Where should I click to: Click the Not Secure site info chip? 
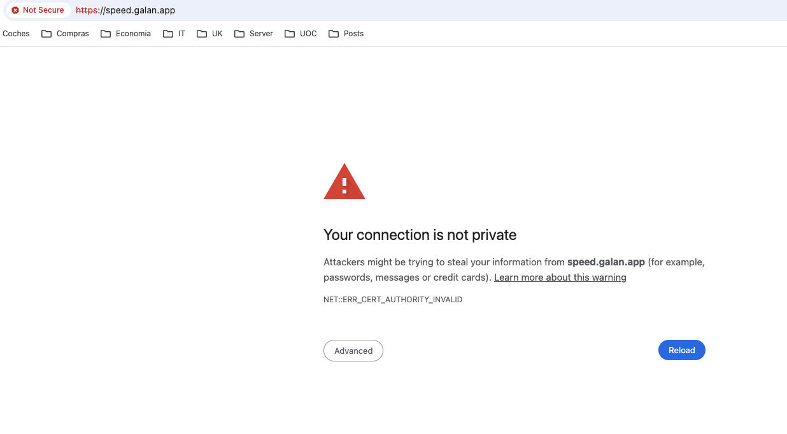(x=38, y=10)
